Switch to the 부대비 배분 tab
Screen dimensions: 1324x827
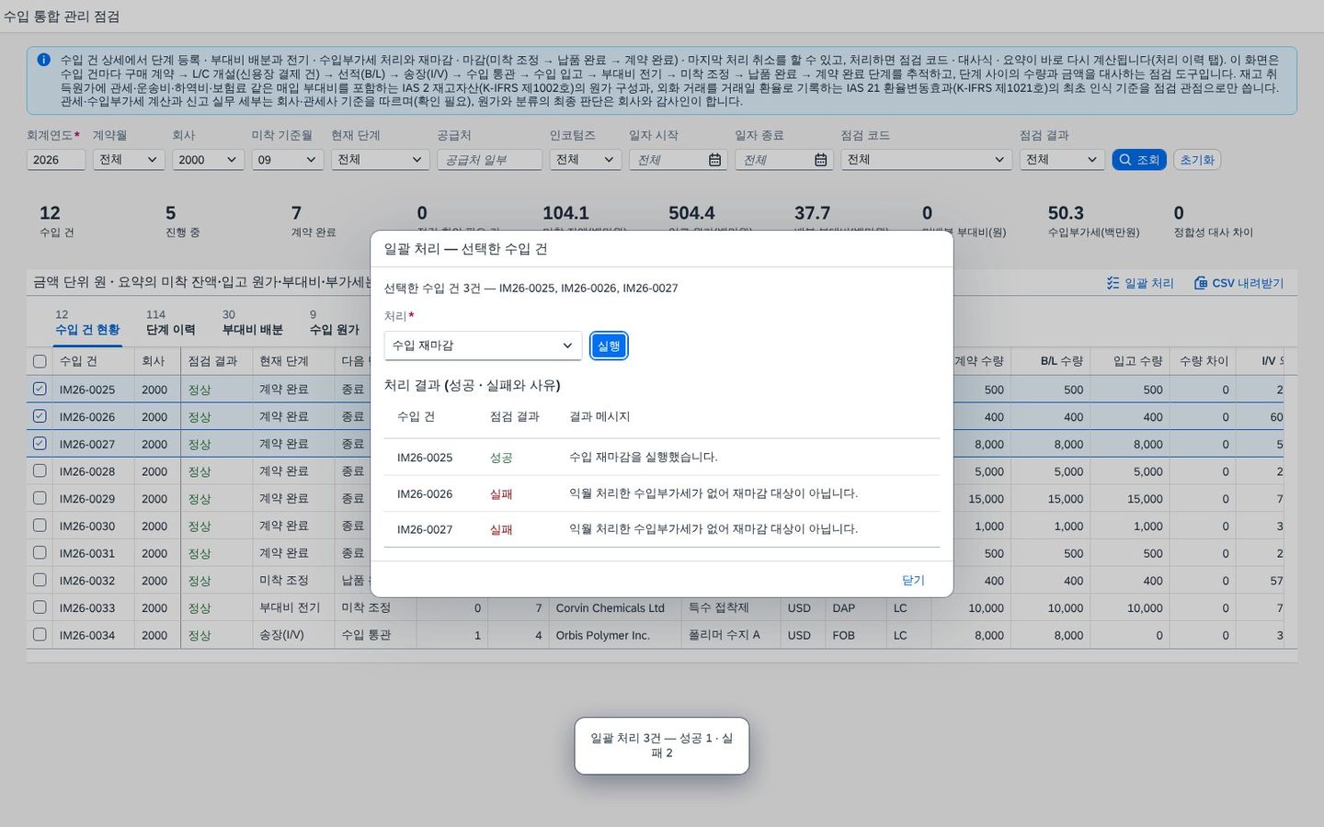pos(253,323)
